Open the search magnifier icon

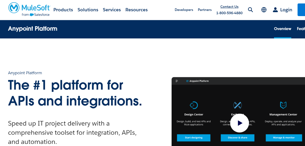250,10
